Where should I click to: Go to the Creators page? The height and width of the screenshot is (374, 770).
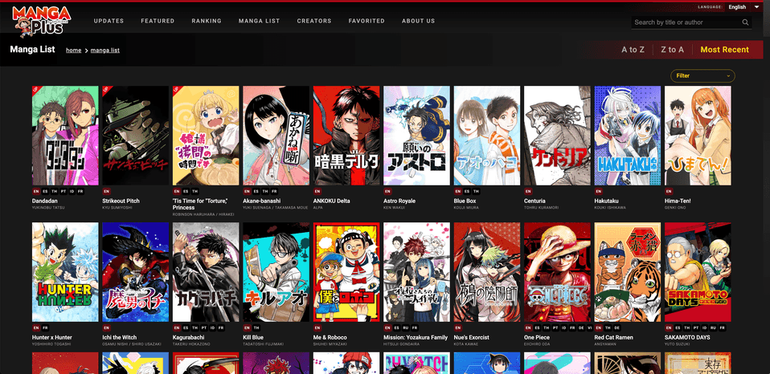click(314, 21)
